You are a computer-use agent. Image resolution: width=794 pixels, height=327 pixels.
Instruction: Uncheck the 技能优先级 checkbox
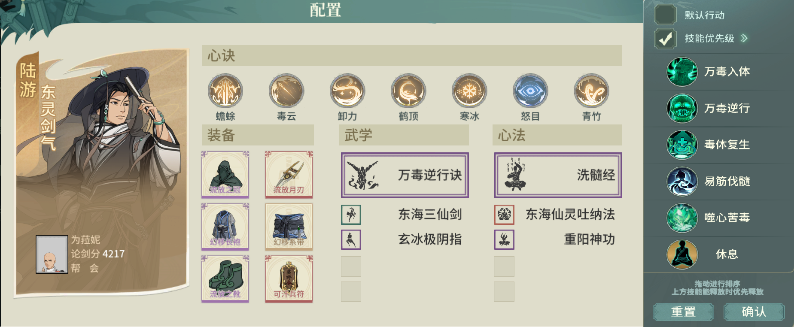[665, 39]
